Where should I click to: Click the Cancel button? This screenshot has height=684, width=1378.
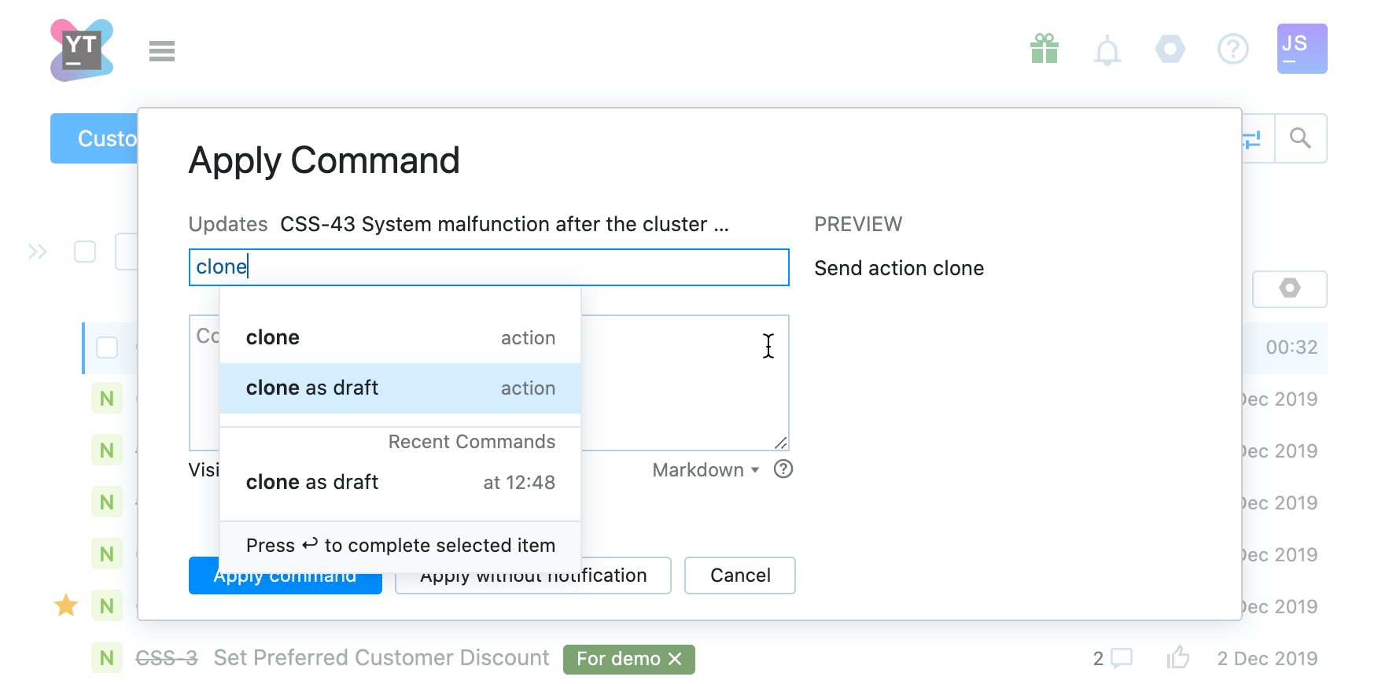pos(739,576)
